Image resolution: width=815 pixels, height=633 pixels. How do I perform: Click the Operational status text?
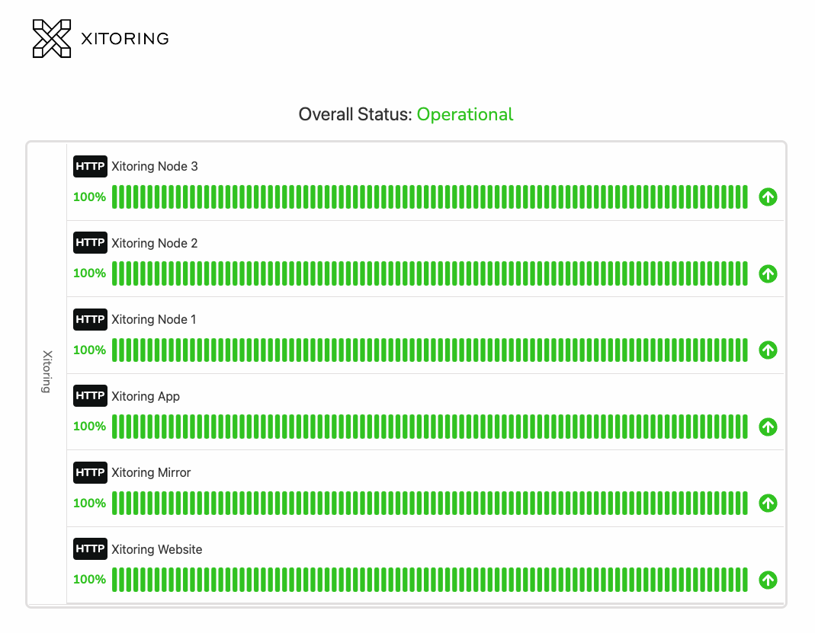(465, 114)
